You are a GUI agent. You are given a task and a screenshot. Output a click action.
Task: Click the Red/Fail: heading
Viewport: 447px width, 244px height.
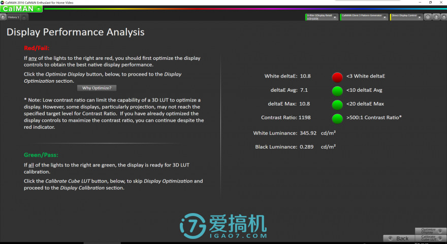pyautogui.click(x=37, y=48)
